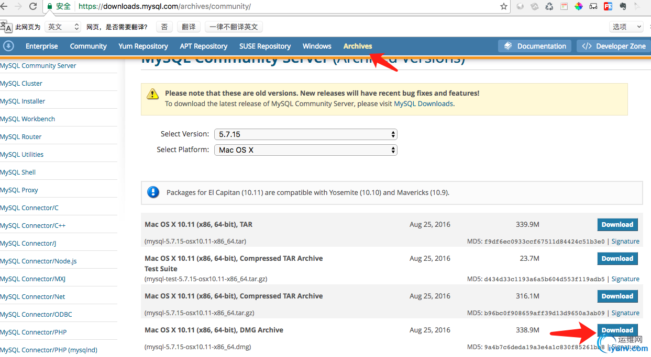Open Signature link for the Test Suite package
The height and width of the screenshot is (357, 651).
pos(625,279)
